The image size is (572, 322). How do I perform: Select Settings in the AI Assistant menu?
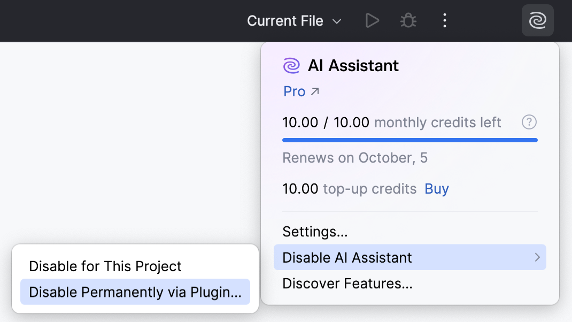315,232
